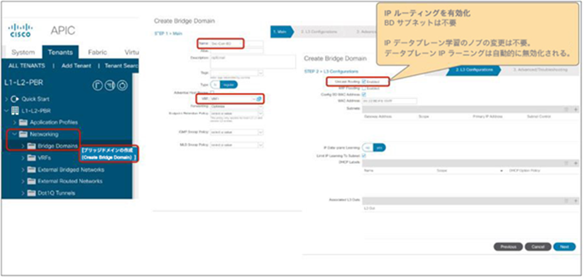584x278 pixels.
Task: Click the Next button
Action: pos(565,247)
